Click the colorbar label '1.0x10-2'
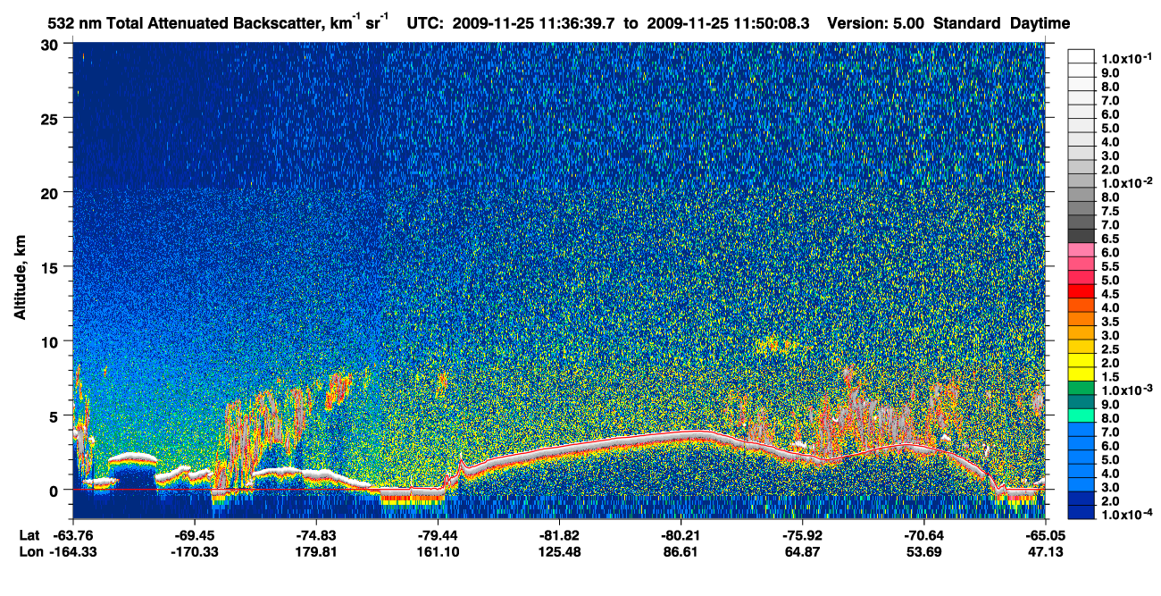 coord(1125,183)
